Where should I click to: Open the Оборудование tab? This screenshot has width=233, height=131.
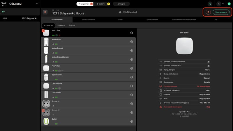[57, 20]
